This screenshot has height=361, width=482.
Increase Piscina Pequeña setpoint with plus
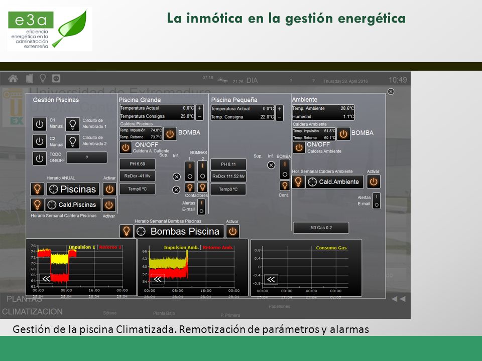(280, 109)
